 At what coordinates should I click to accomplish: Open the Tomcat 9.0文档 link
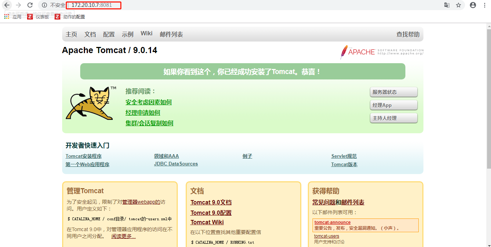tap(211, 203)
